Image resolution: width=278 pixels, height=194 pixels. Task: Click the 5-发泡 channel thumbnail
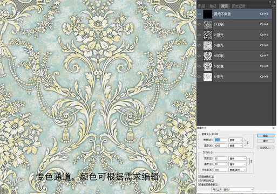[x=208, y=66]
